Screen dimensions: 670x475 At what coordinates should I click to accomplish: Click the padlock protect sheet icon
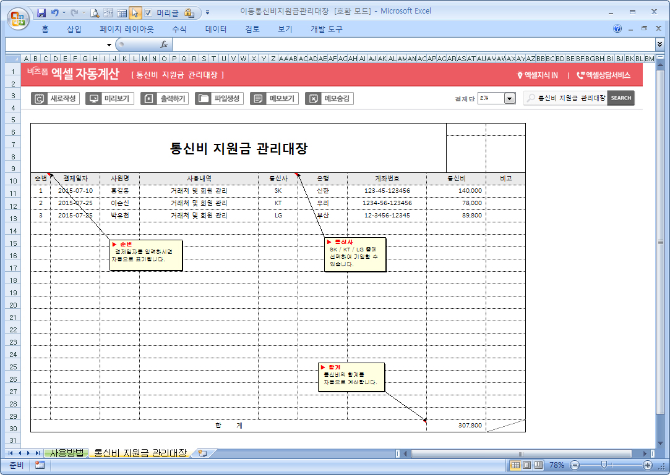(x=189, y=13)
